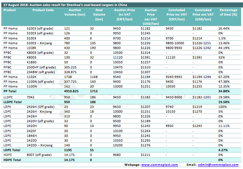Screen dimensions: 243x169
Task: Select the K1860 product code cell
Action: coord(31,62)
